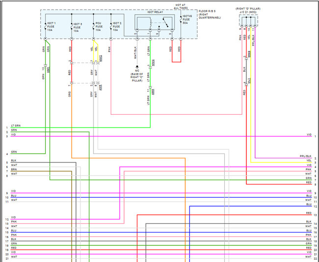Click the "J/C 21 (M32)" junction label
The image size is (319, 262).
(x=248, y=12)
